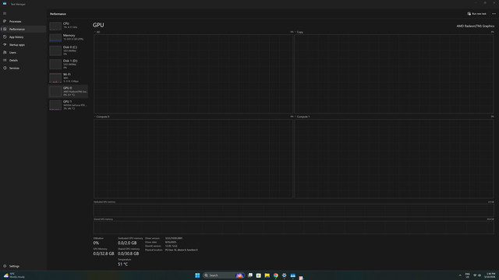Click the Dedicated GPU memory graph

coord(293,211)
